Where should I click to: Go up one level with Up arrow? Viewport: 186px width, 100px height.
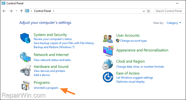pyautogui.click(x=21, y=11)
